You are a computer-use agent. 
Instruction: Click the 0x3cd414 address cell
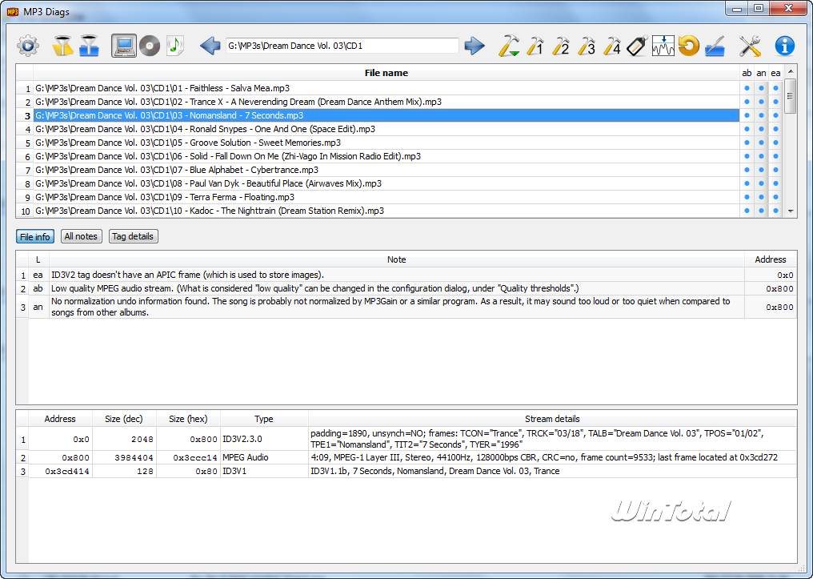pos(60,471)
